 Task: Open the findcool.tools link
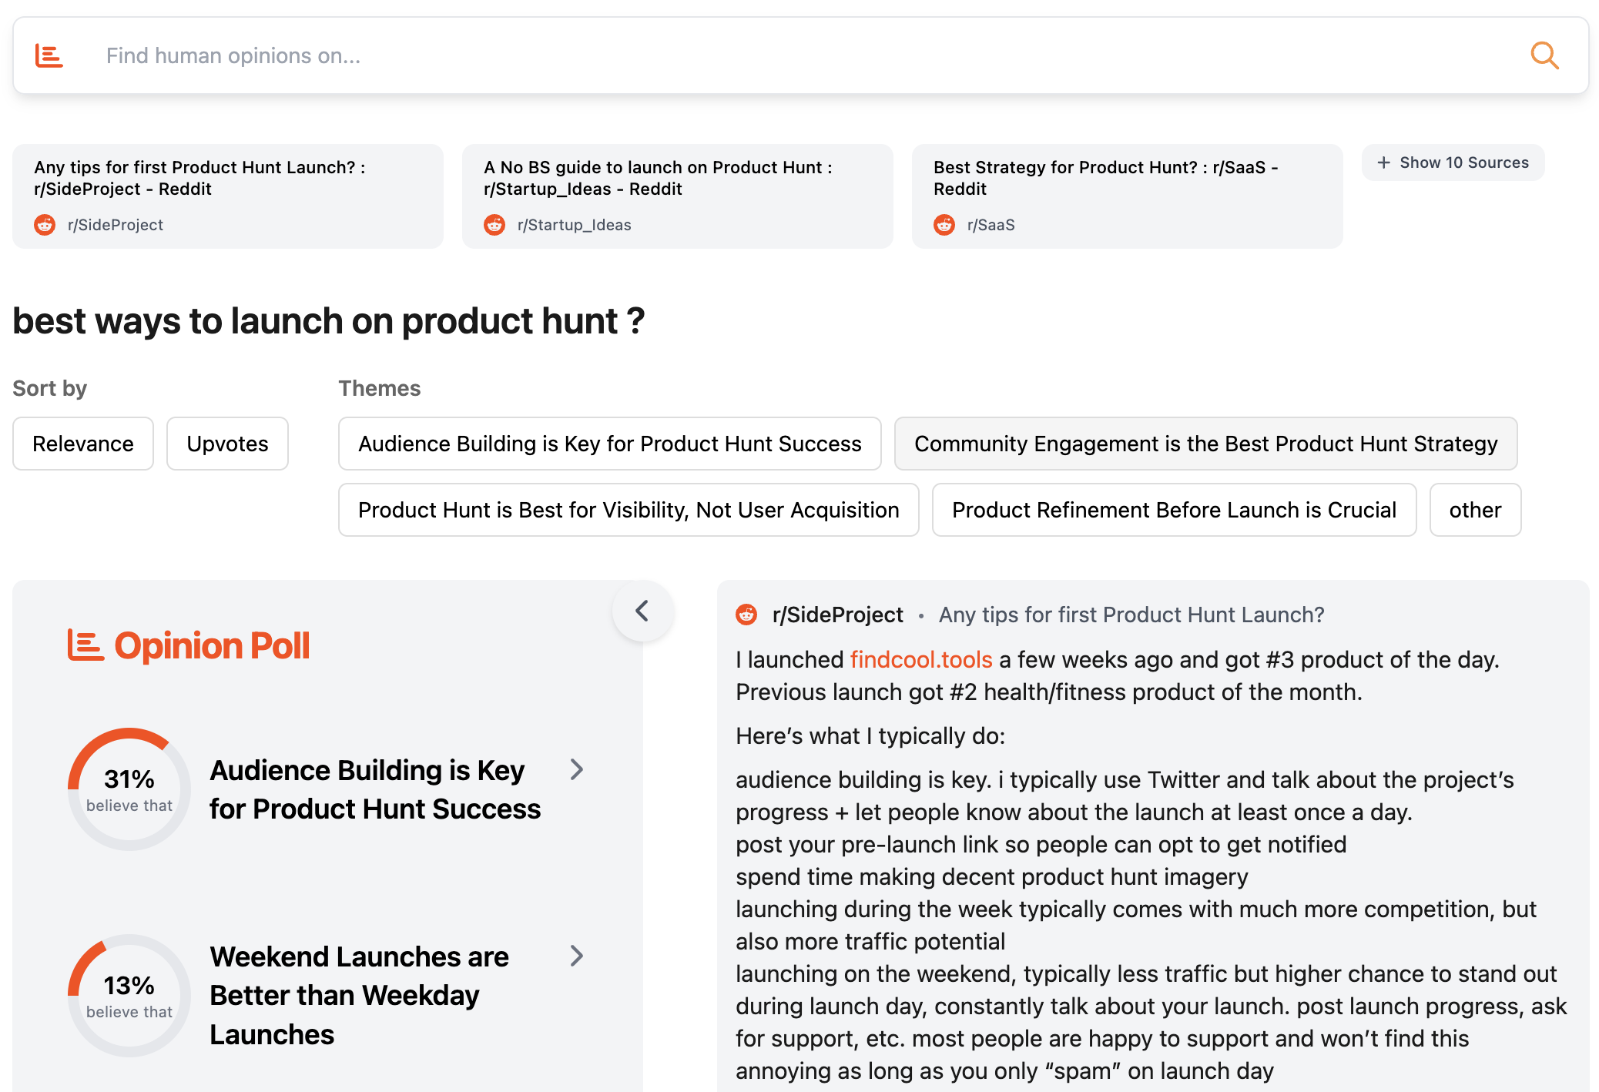pyautogui.click(x=920, y=659)
